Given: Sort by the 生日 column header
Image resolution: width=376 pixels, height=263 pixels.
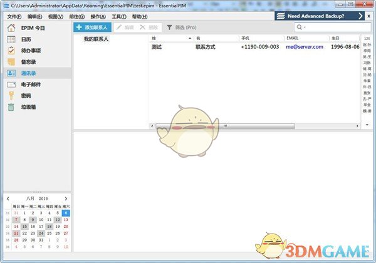Looking at the screenshot, I should point(344,38).
